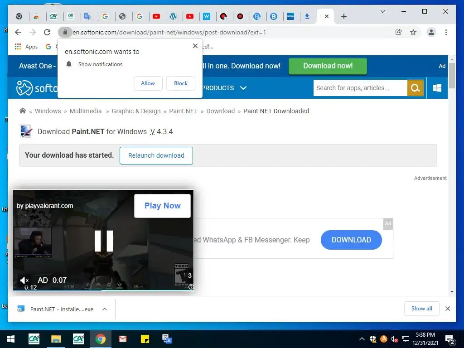Screen dimensions: 464x348
Task: Click the Ad badge on WhatsApp banner
Action: (x=388, y=223)
